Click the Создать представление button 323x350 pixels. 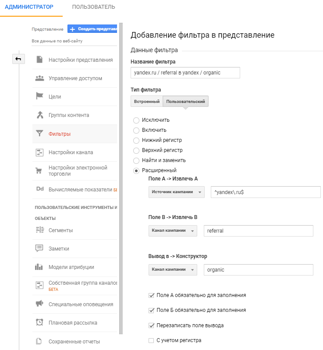pos(92,29)
